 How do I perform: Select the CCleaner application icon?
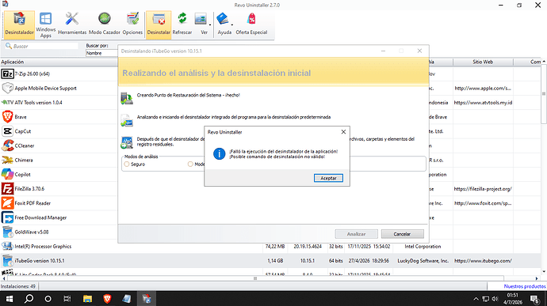click(x=7, y=145)
